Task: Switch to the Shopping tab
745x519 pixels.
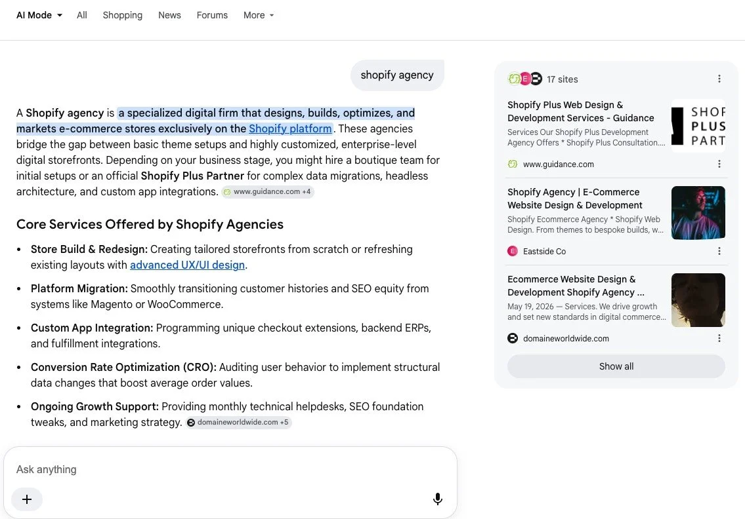Action: click(123, 15)
